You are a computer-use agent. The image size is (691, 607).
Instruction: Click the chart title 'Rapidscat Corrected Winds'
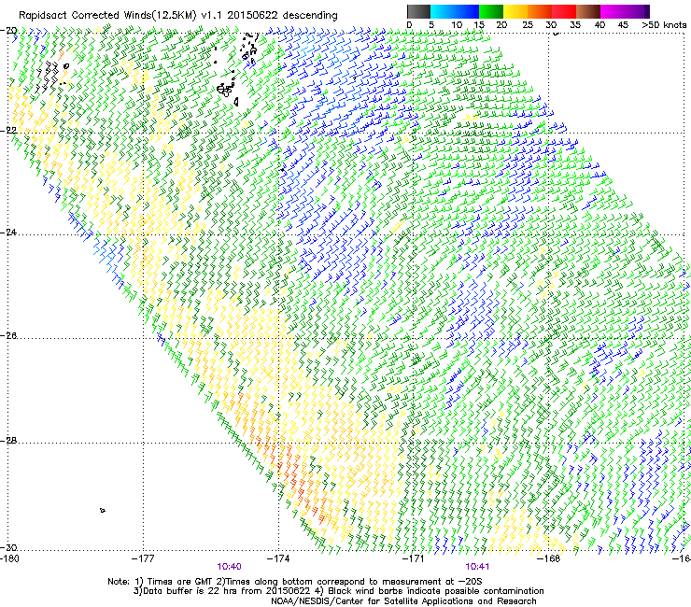pos(84,16)
